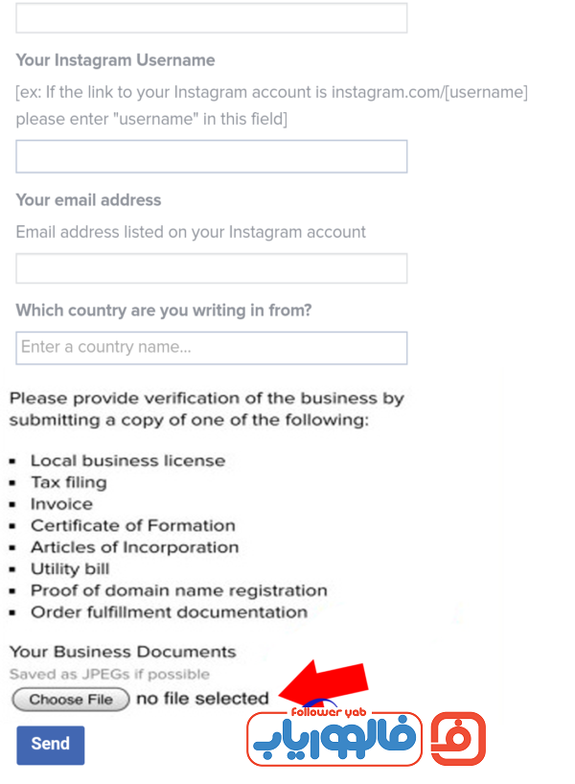Click the "no file selected" status text
575x784 pixels.
point(202,699)
